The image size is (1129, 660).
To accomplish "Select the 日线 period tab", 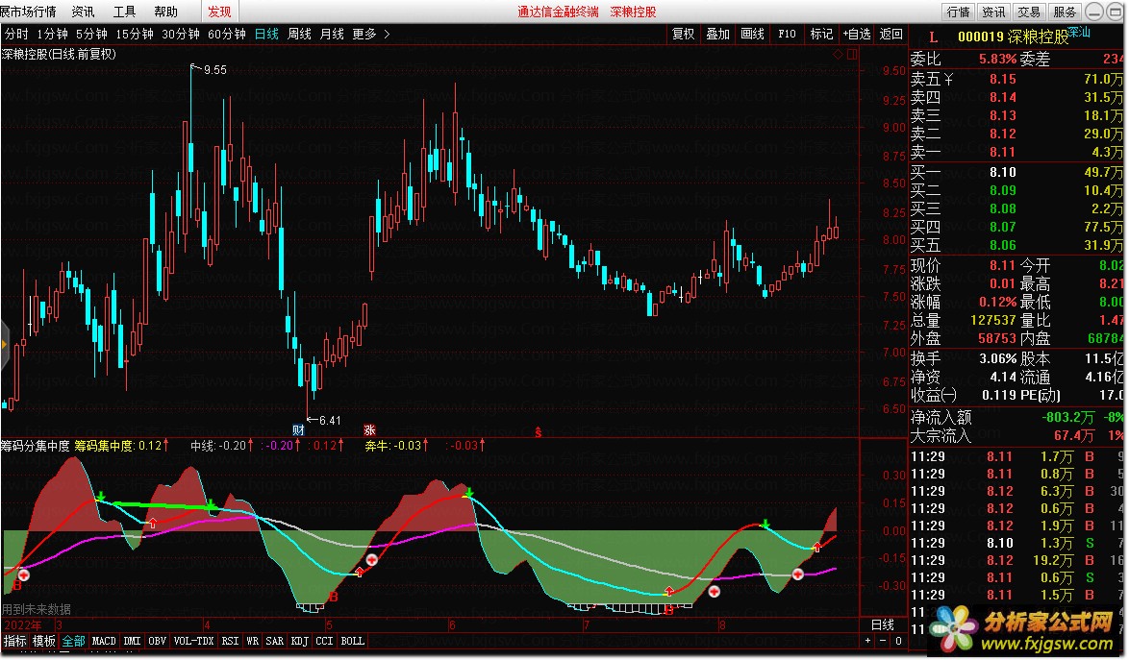I will pos(266,34).
